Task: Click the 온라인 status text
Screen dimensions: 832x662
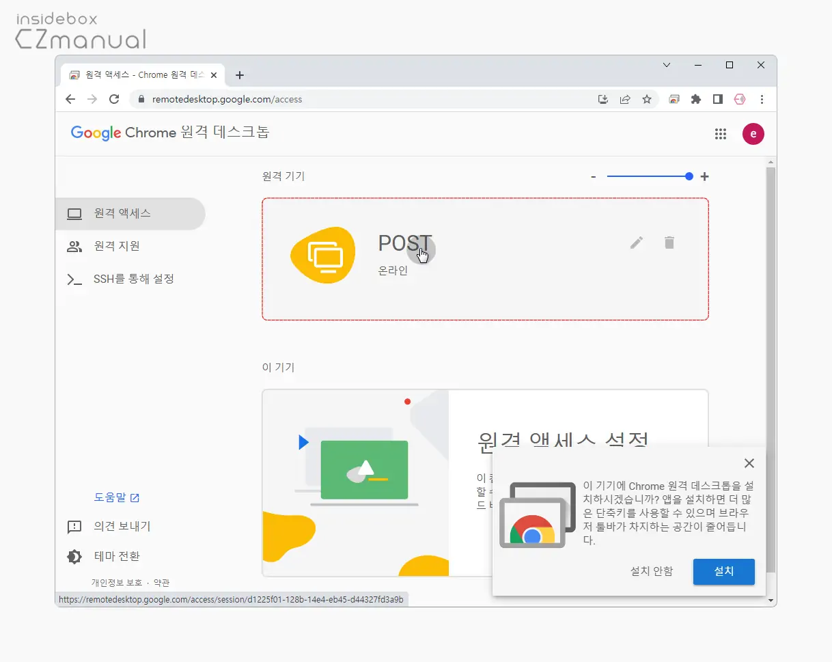Action: click(393, 271)
